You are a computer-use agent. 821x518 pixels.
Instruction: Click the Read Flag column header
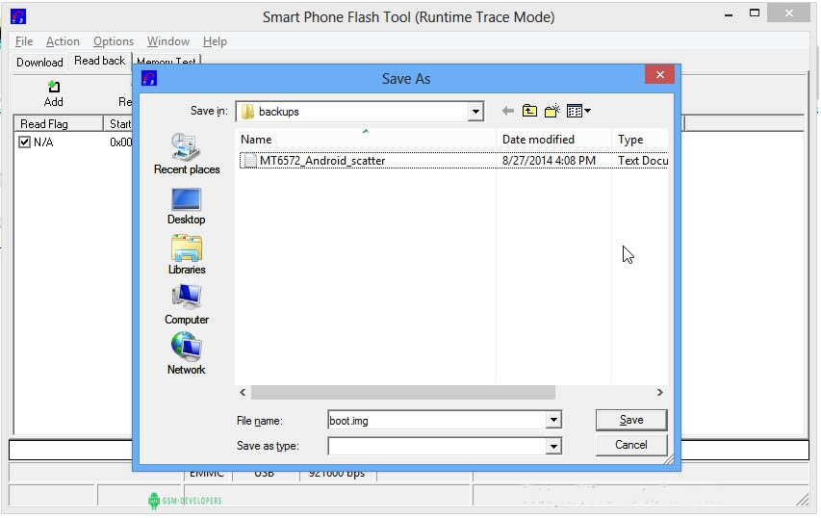58,124
